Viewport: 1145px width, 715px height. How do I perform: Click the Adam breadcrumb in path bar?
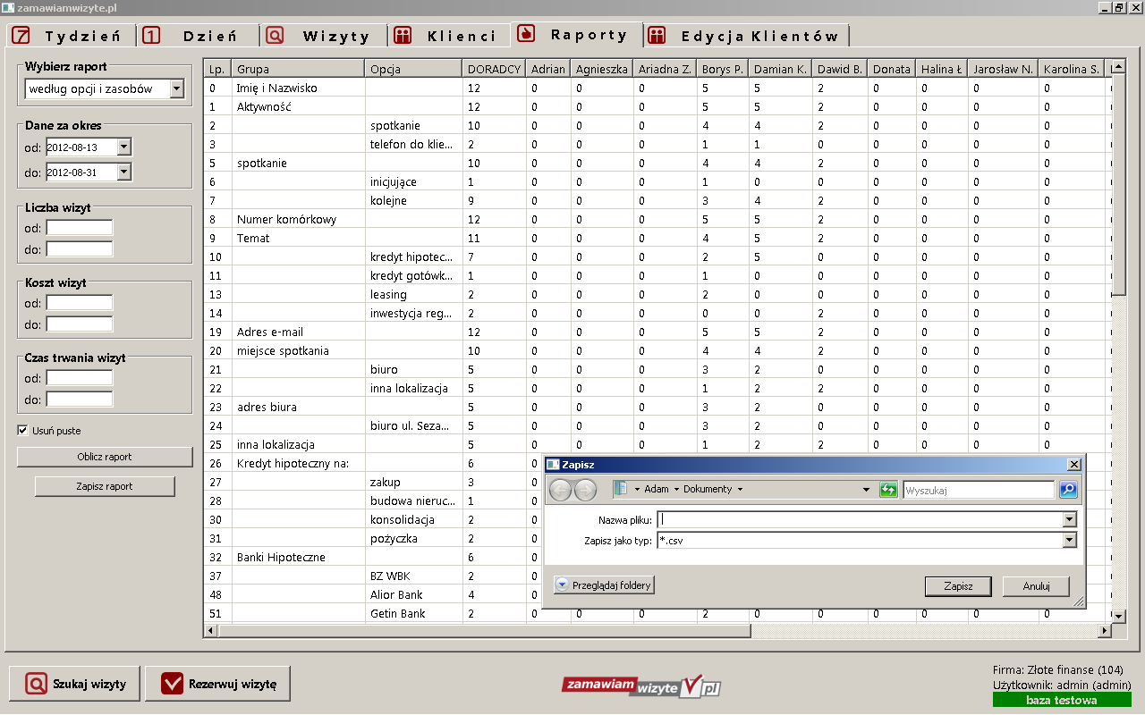click(657, 489)
